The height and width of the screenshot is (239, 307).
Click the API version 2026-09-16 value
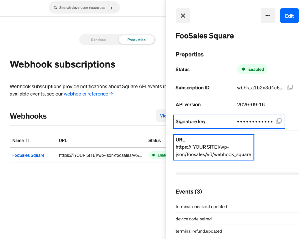251,105
